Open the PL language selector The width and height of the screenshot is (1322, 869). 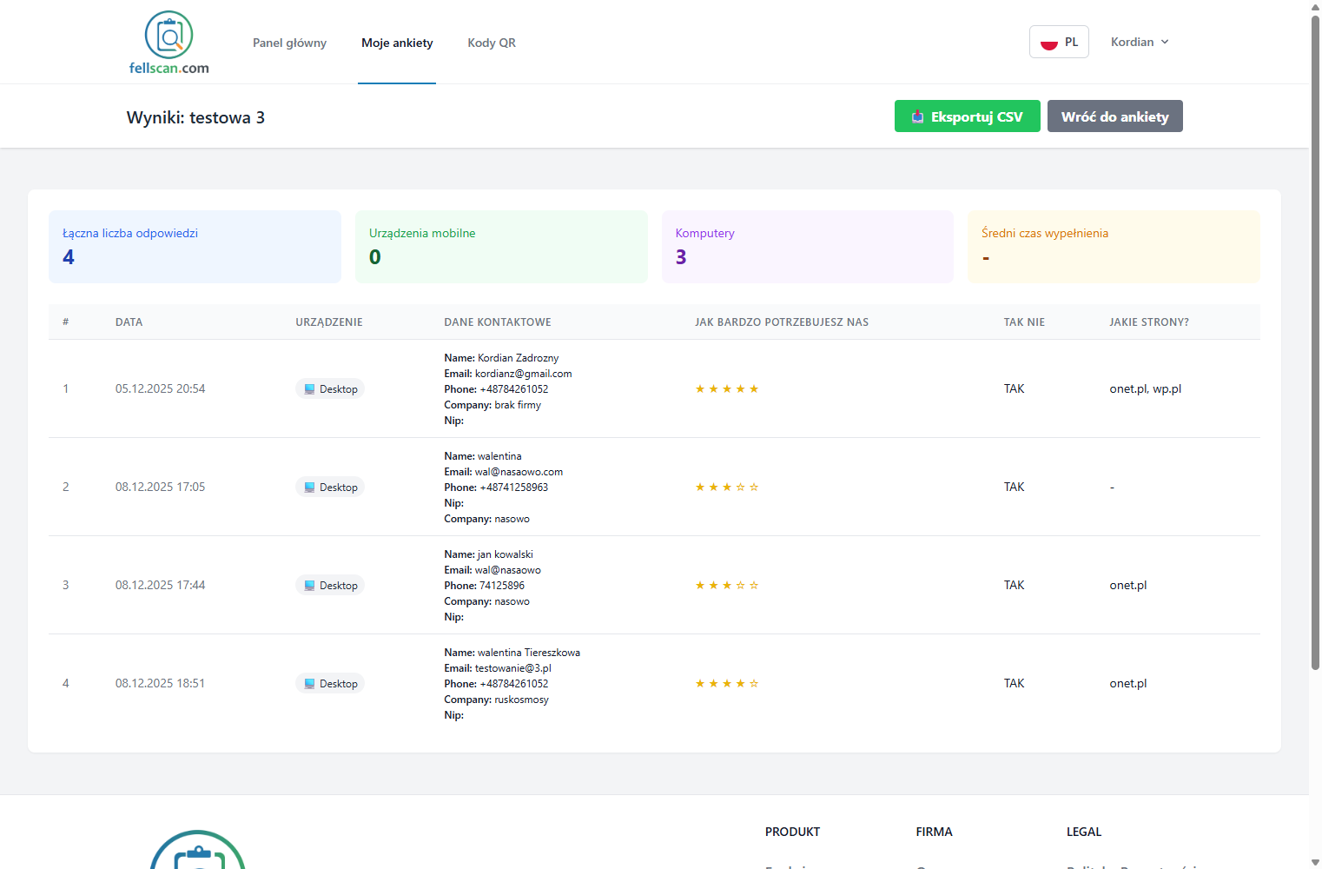[x=1059, y=42]
